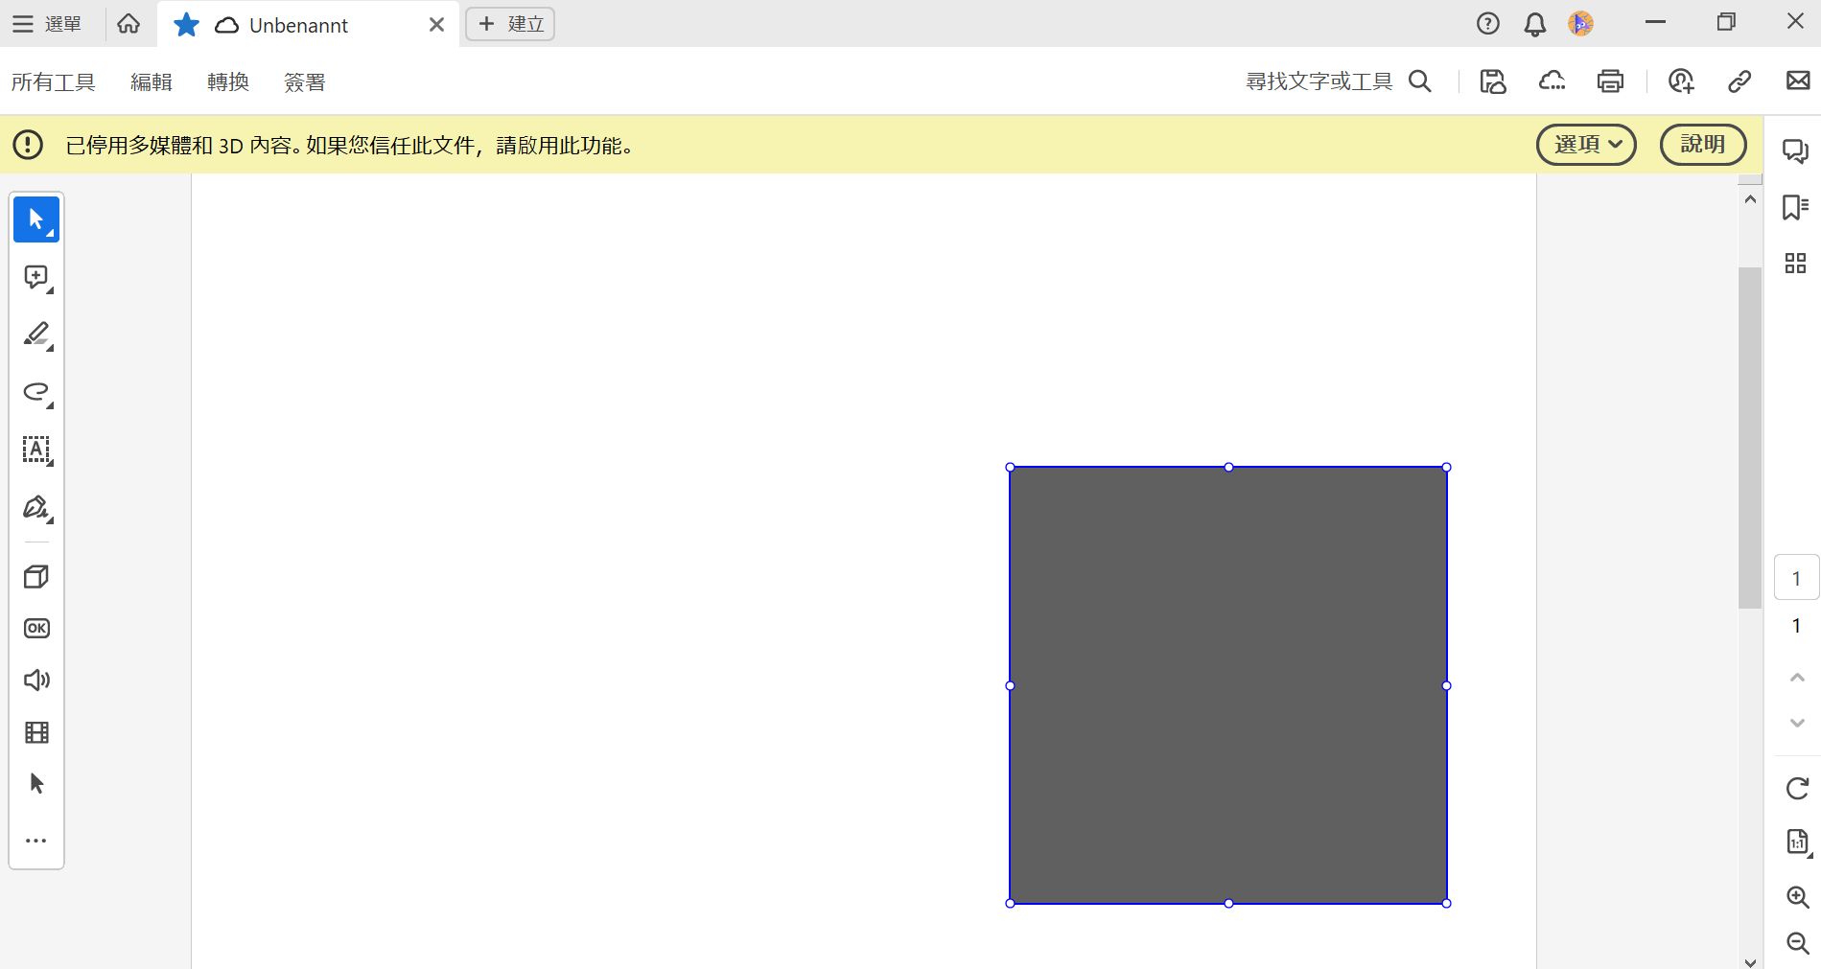Viewport: 1821px width, 969px height.
Task: Click the OK stamp tool
Action: [x=35, y=628]
